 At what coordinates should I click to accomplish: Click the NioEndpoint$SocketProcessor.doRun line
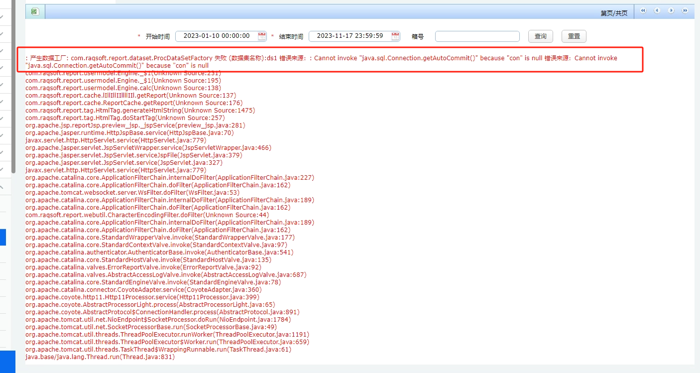click(158, 319)
